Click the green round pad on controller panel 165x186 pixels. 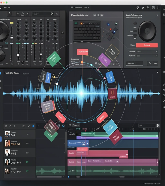116,24
